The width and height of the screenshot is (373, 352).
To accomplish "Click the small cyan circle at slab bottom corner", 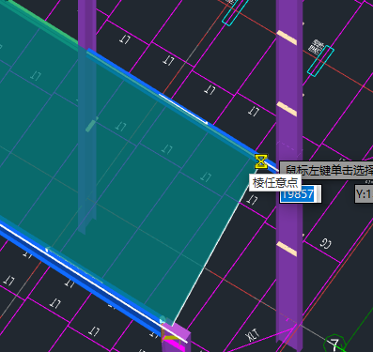I will [x=163, y=320].
